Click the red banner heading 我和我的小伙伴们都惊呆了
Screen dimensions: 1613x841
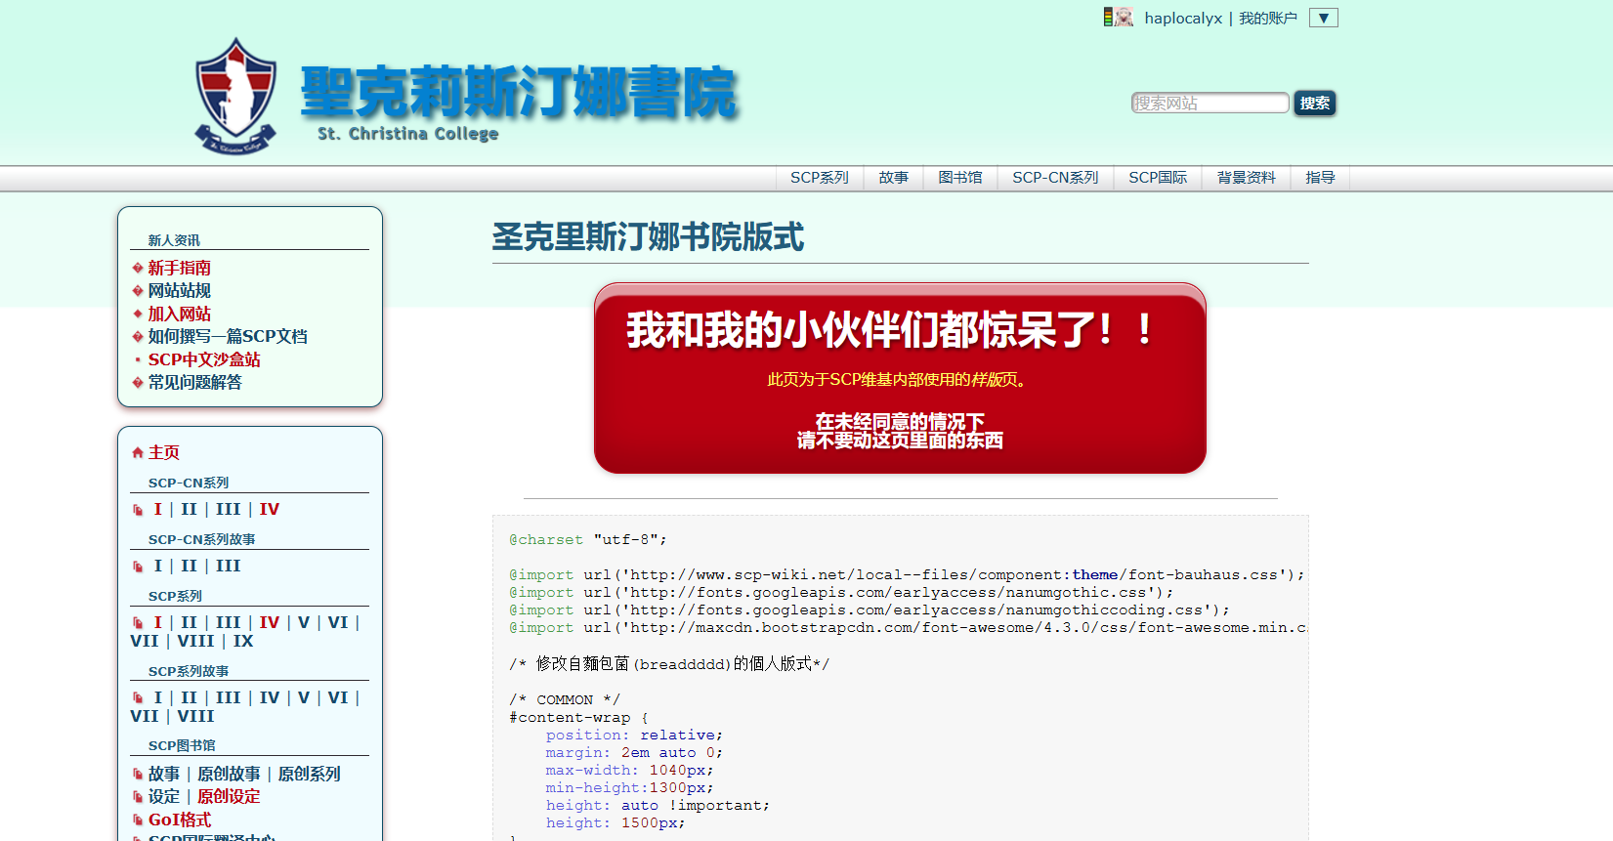890,330
